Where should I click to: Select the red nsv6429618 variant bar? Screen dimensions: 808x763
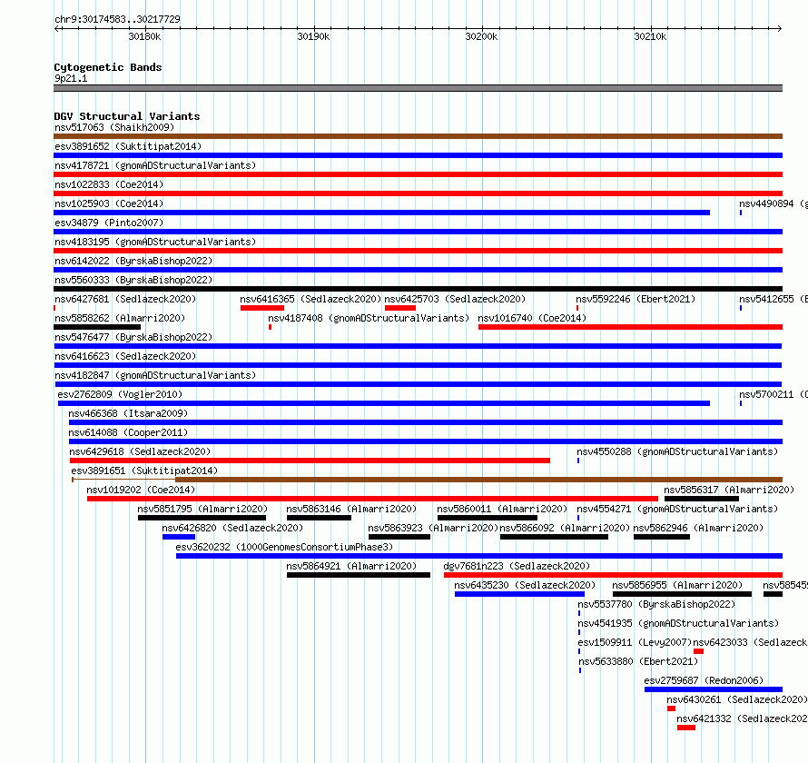tap(310, 461)
